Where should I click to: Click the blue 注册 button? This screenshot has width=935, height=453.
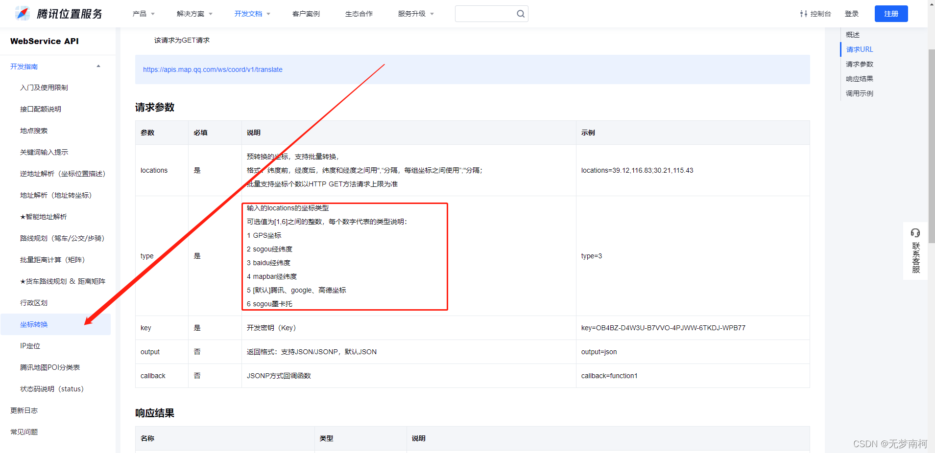(x=891, y=14)
